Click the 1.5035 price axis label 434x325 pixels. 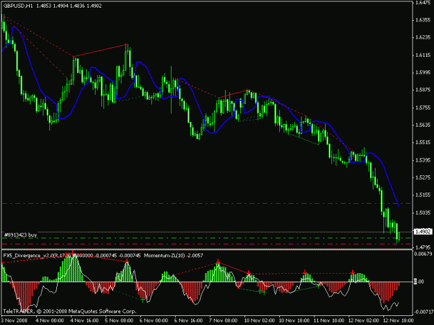(x=423, y=213)
